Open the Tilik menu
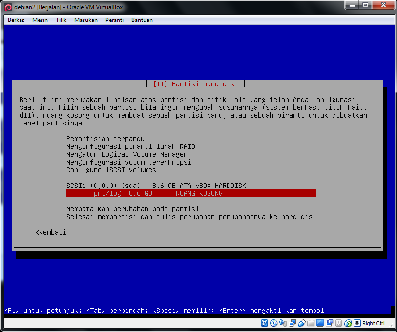 pos(61,20)
